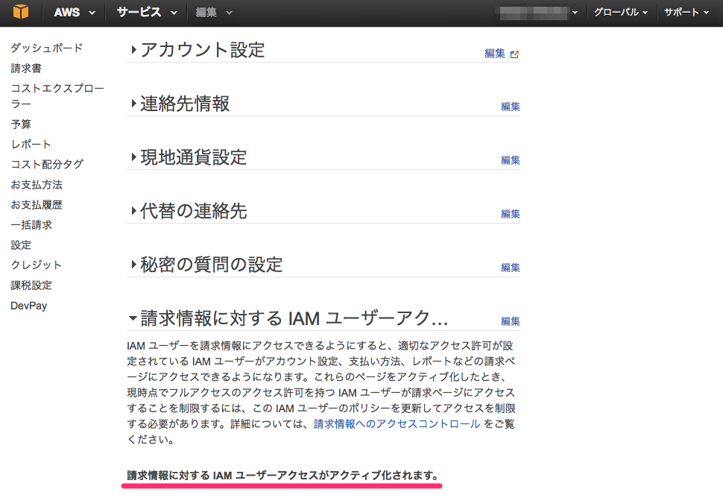Image resolution: width=723 pixels, height=498 pixels.
Task: Click 編集 for アカウント設定
Action: click(x=495, y=54)
